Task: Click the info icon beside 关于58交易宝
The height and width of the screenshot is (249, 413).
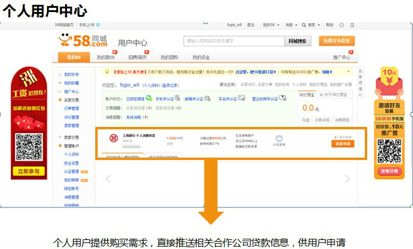Action: click(x=321, y=94)
